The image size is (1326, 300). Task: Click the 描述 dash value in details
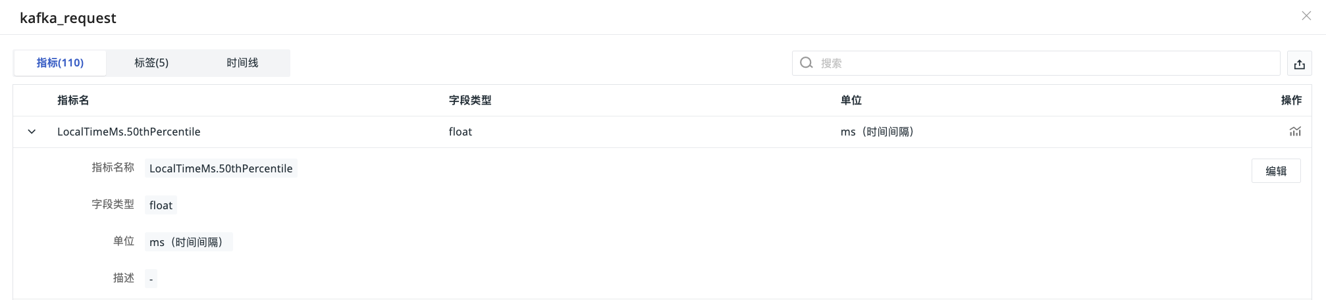[x=151, y=279]
